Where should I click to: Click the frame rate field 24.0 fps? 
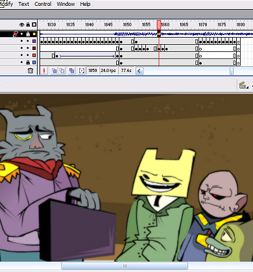[x=108, y=71]
